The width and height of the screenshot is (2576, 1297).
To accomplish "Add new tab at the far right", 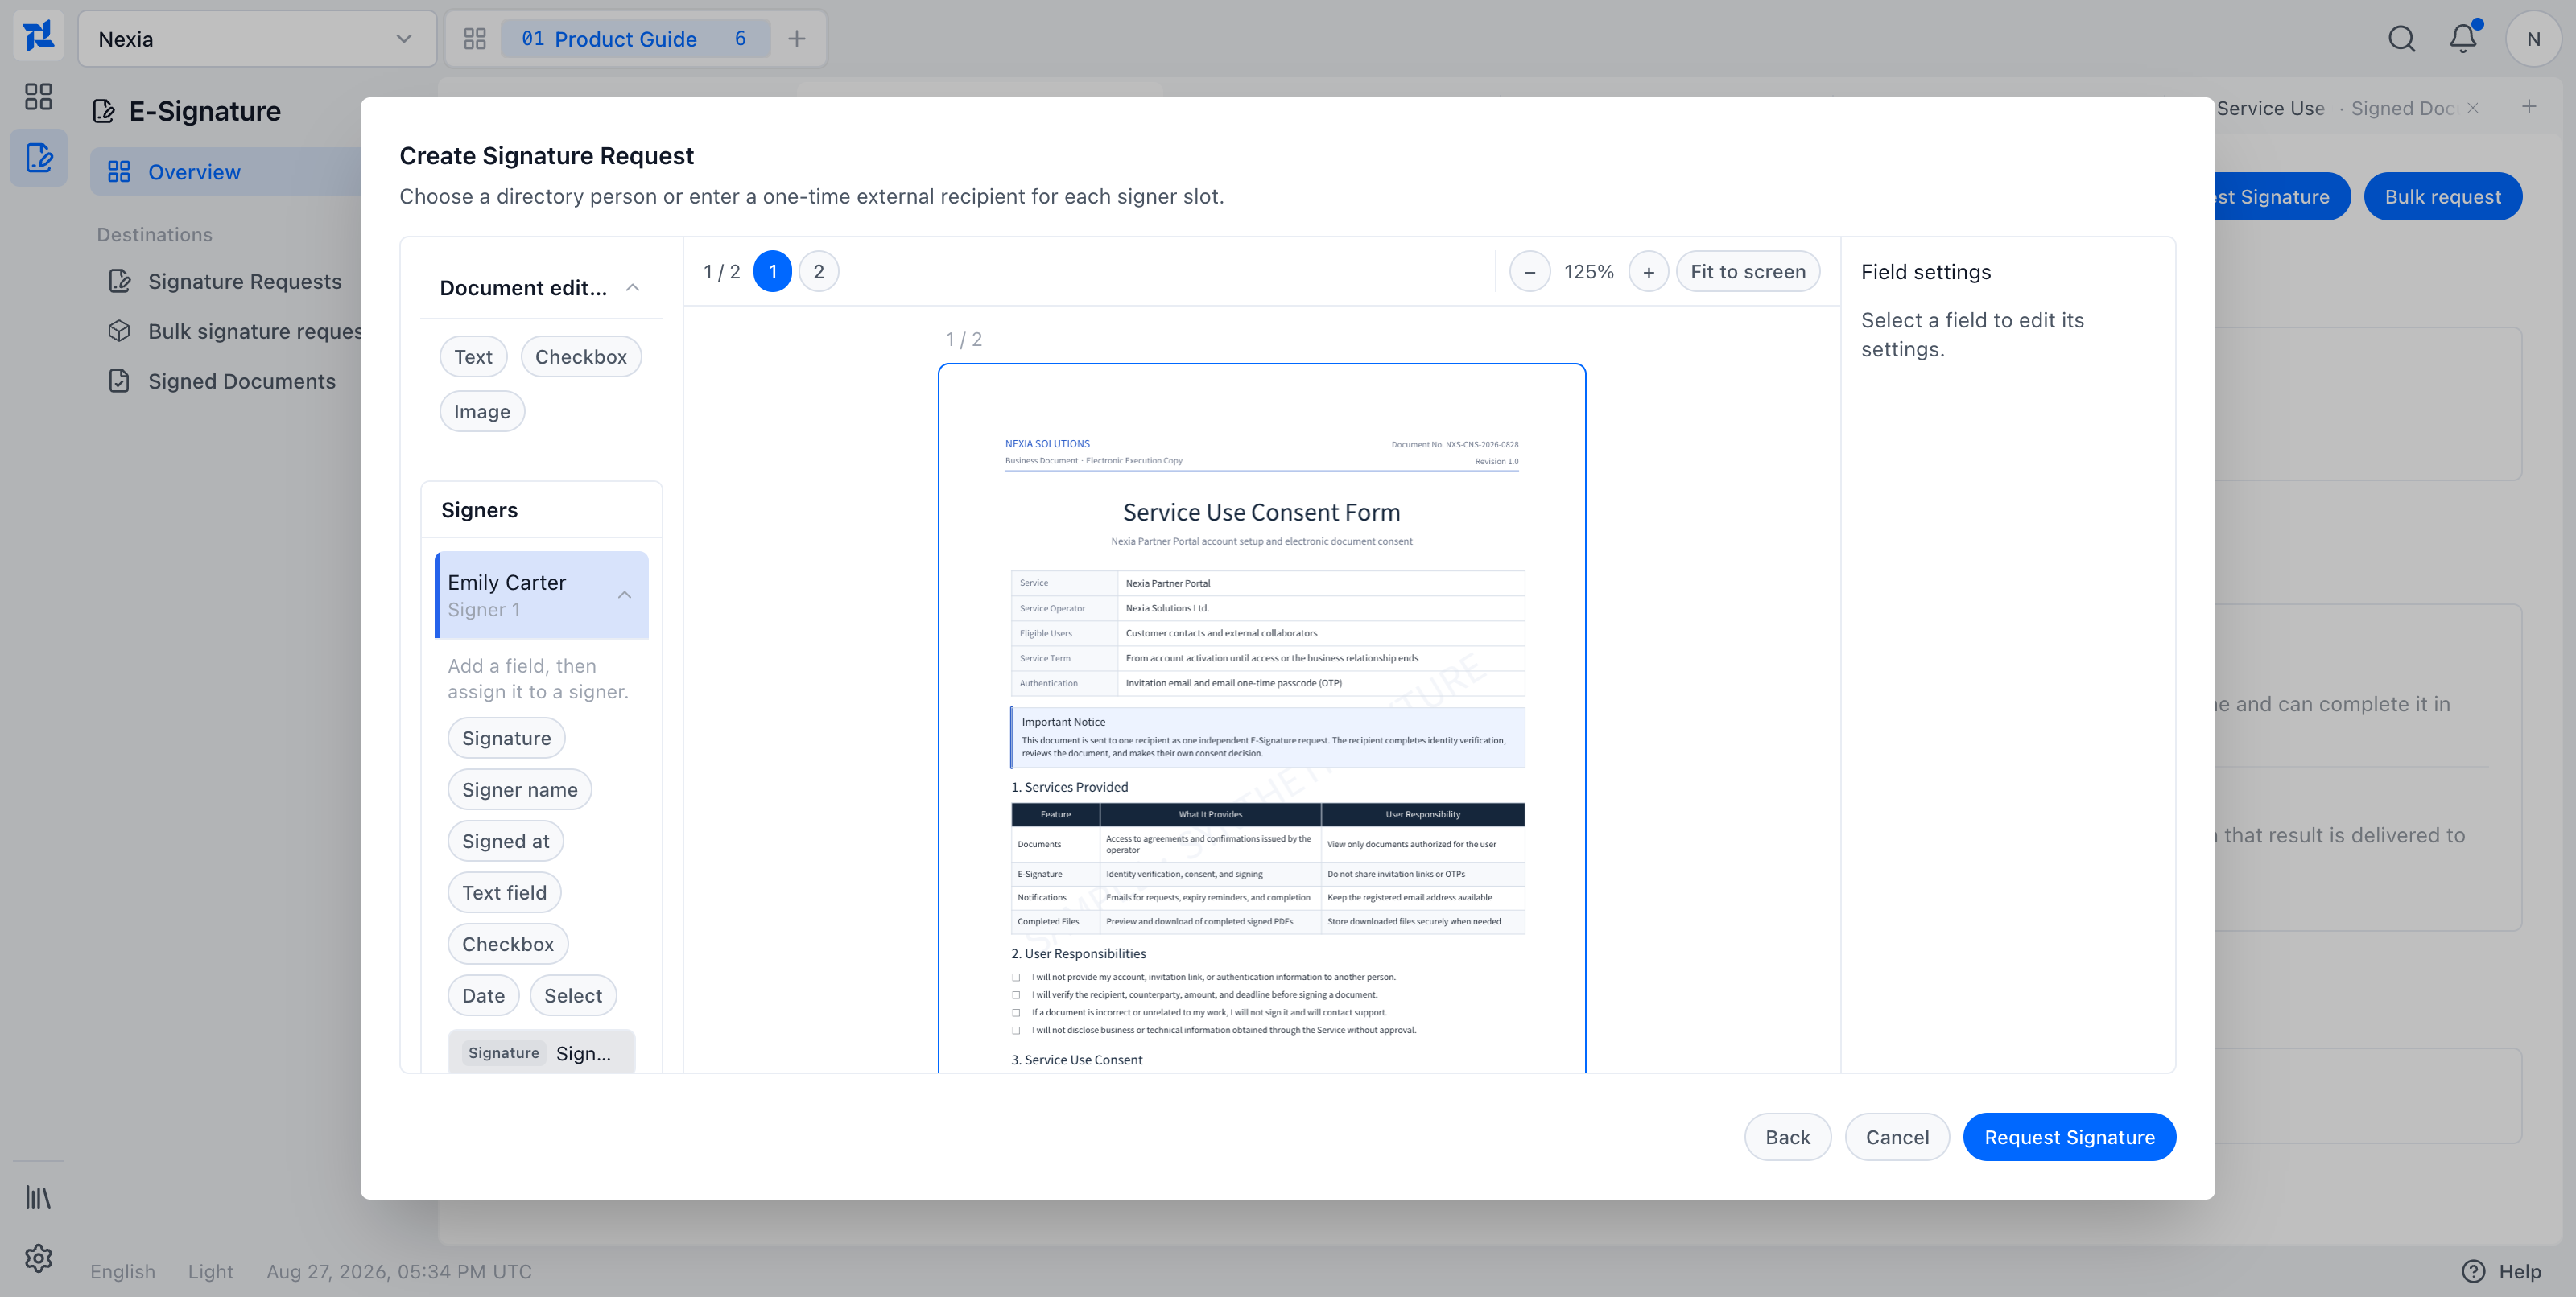I will 2528,107.
